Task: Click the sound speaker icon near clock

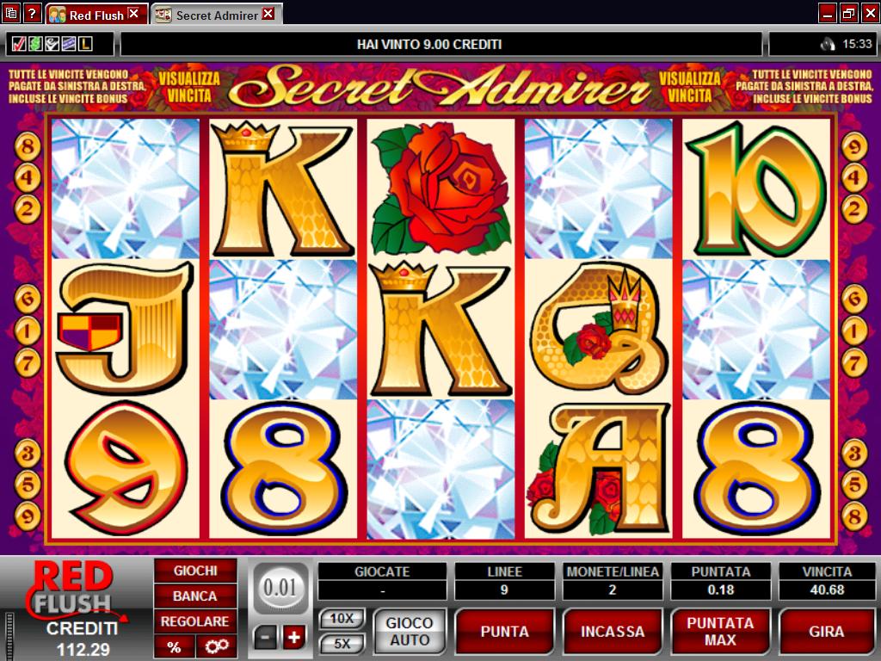Action: [x=827, y=44]
